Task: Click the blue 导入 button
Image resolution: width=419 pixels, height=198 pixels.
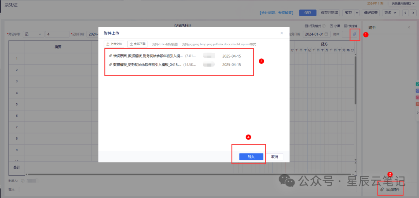Action: pyautogui.click(x=251, y=157)
